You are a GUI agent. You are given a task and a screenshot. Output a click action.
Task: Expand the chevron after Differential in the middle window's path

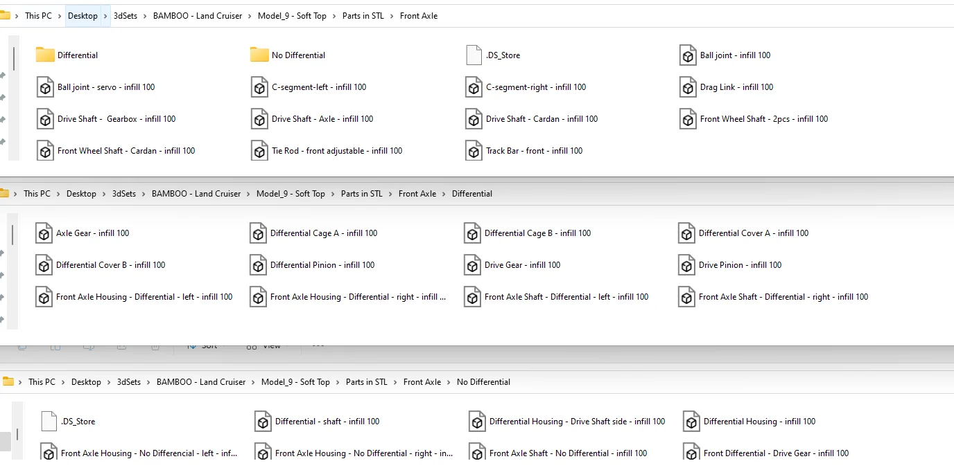point(502,194)
